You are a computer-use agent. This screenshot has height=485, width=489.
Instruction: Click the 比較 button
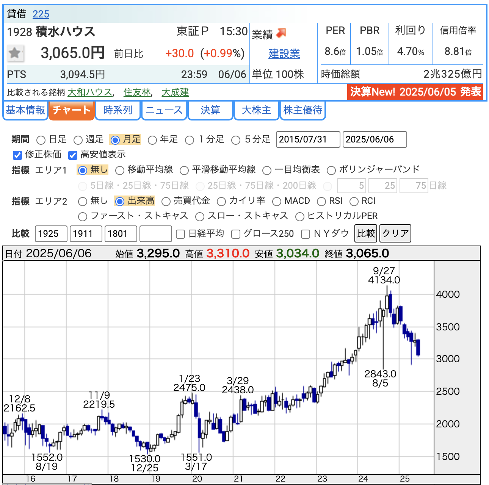point(366,233)
